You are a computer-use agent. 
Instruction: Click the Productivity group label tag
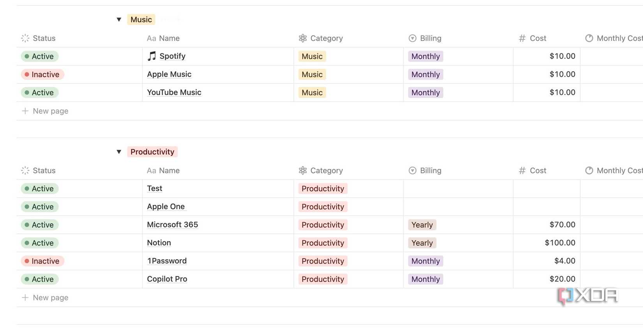pyautogui.click(x=152, y=152)
